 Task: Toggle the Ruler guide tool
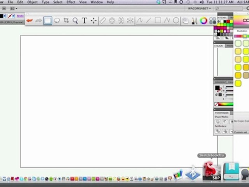[x=103, y=21]
